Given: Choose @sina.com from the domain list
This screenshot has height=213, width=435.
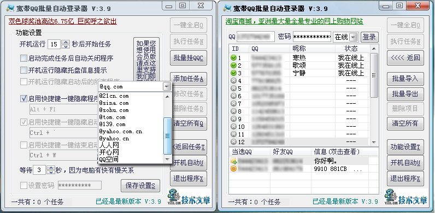Looking at the screenshot, I should tap(131, 103).
